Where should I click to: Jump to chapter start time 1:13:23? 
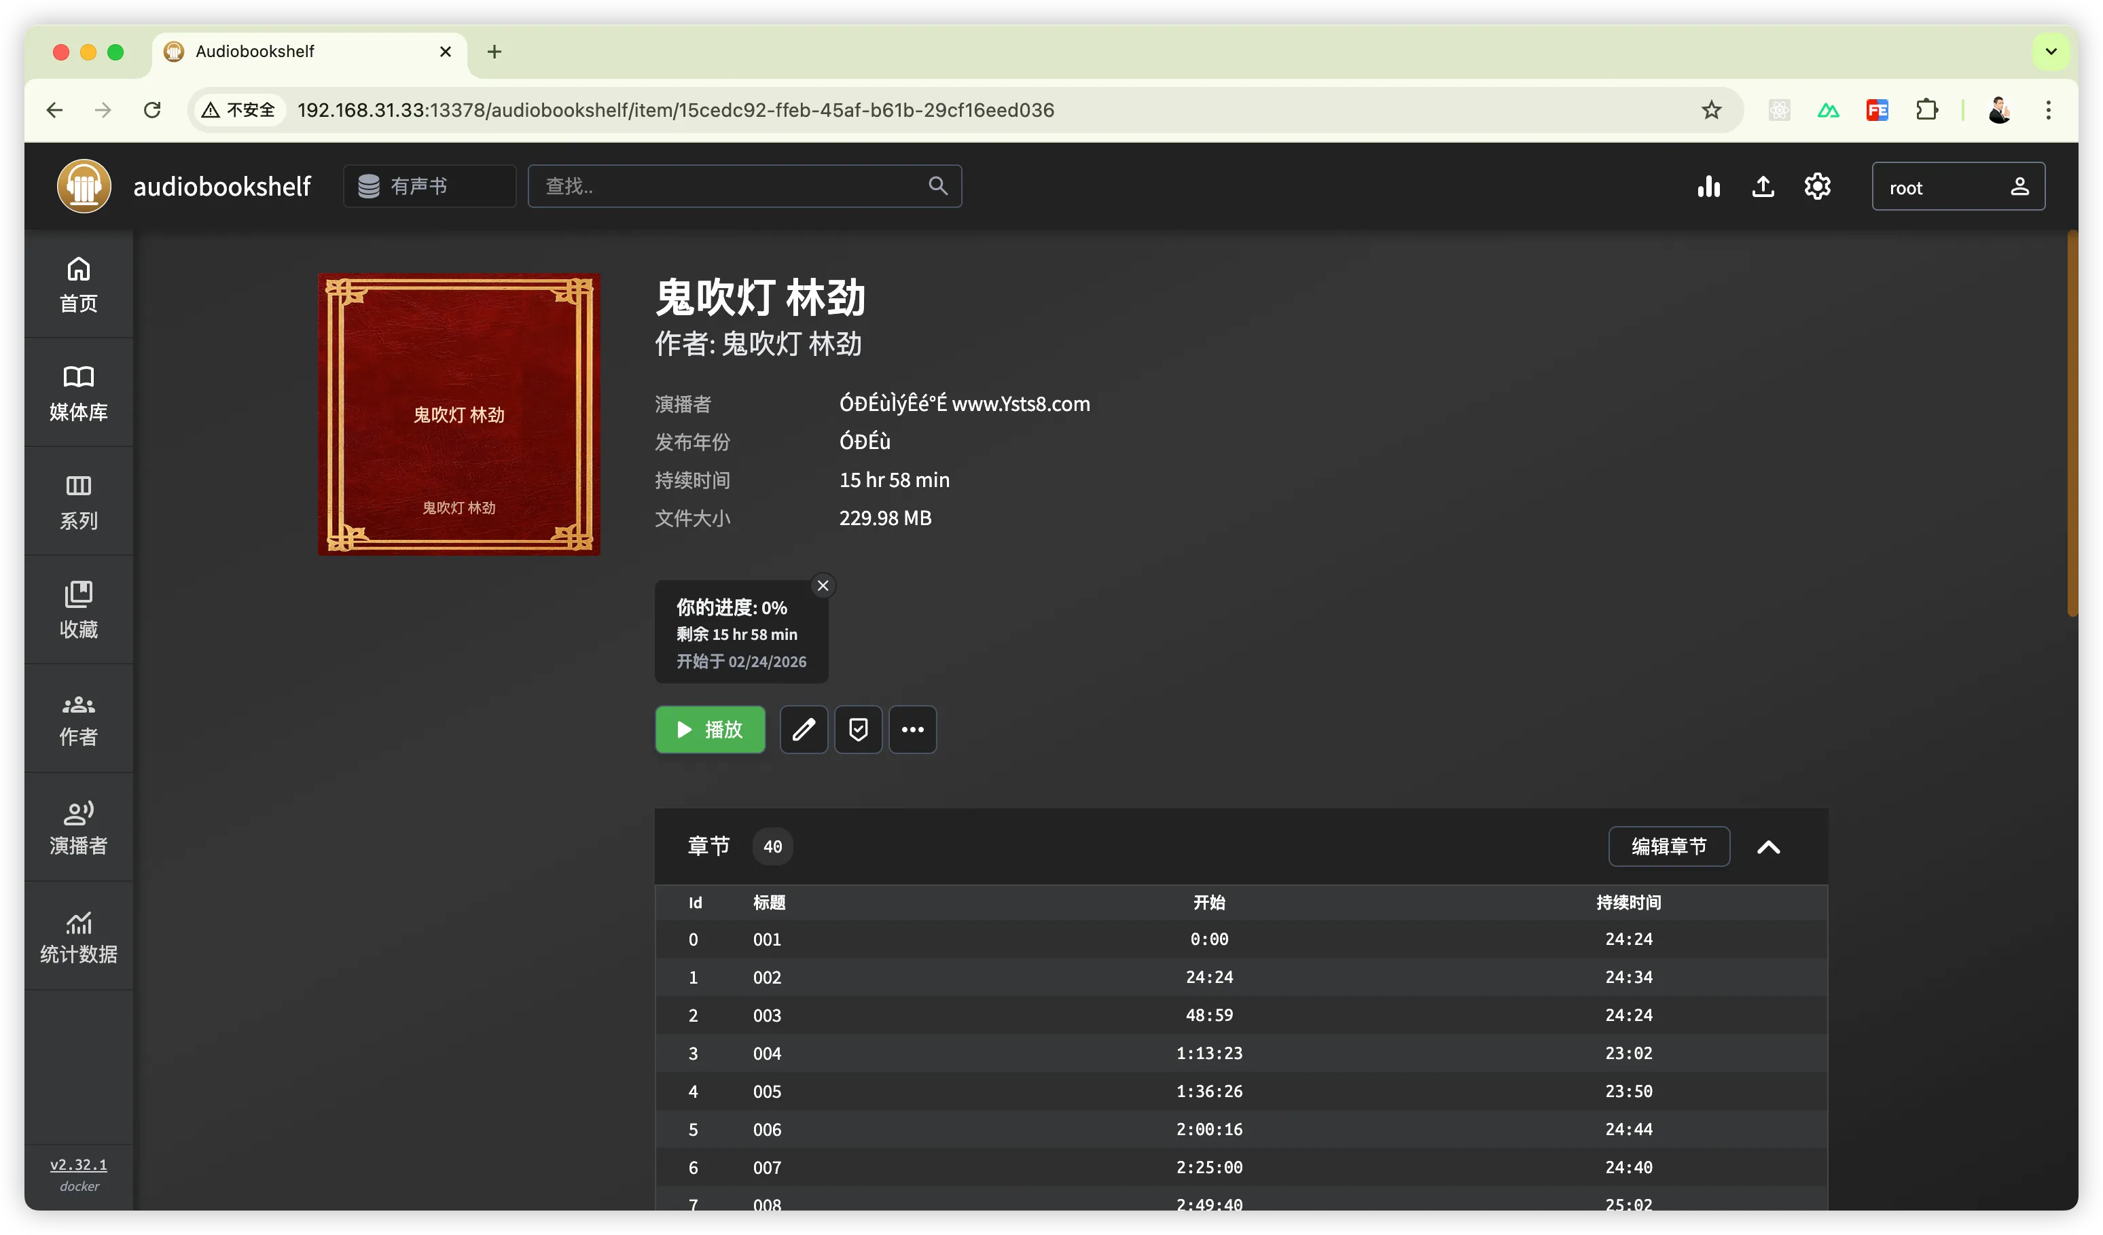pyautogui.click(x=1209, y=1053)
